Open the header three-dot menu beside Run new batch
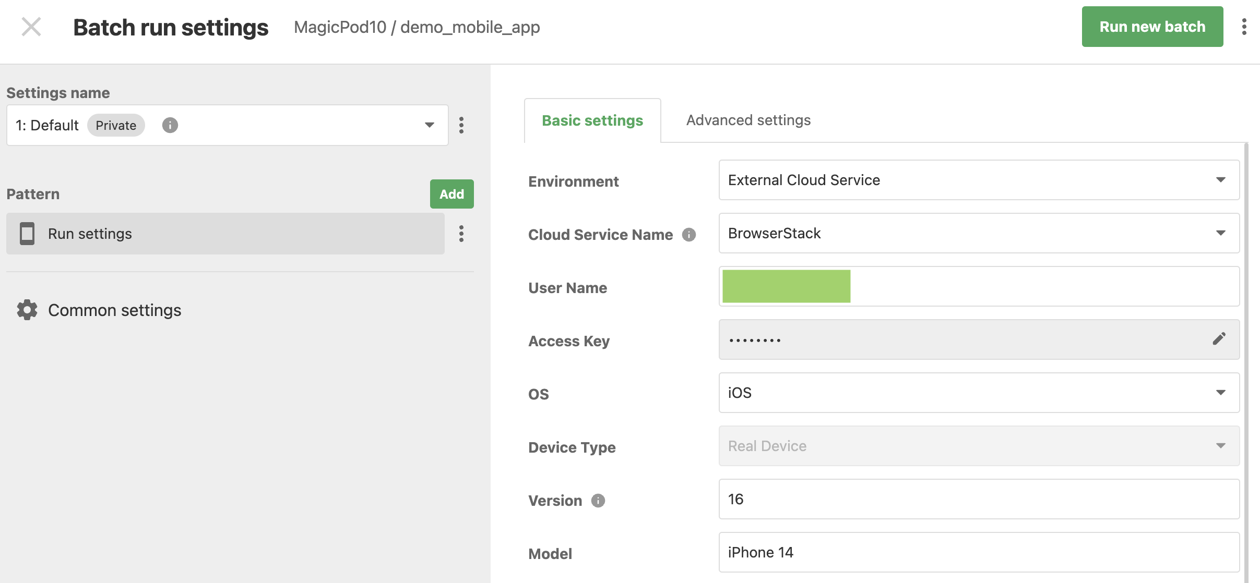Image resolution: width=1260 pixels, height=583 pixels. [1244, 27]
